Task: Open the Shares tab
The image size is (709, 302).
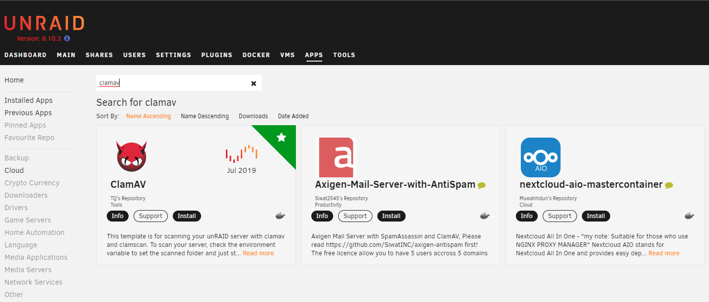Action: [x=99, y=55]
